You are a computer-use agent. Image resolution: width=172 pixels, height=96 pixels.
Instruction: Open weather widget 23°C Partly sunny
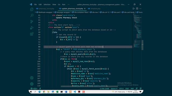pos(118,92)
